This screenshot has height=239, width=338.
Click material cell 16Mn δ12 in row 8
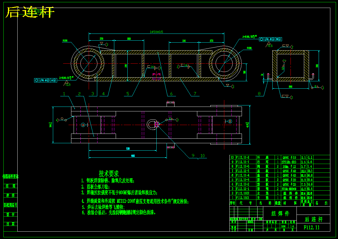(x=289, y=166)
